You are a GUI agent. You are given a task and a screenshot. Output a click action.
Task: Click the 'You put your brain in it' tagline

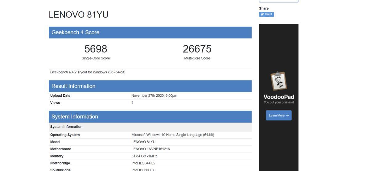click(279, 102)
